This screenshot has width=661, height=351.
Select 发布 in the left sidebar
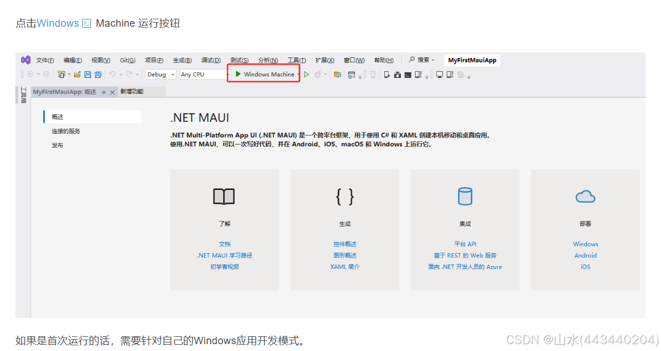58,146
